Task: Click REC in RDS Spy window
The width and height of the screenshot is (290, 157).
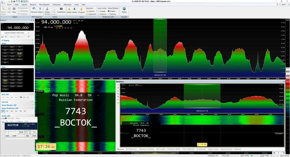Action: point(28,136)
